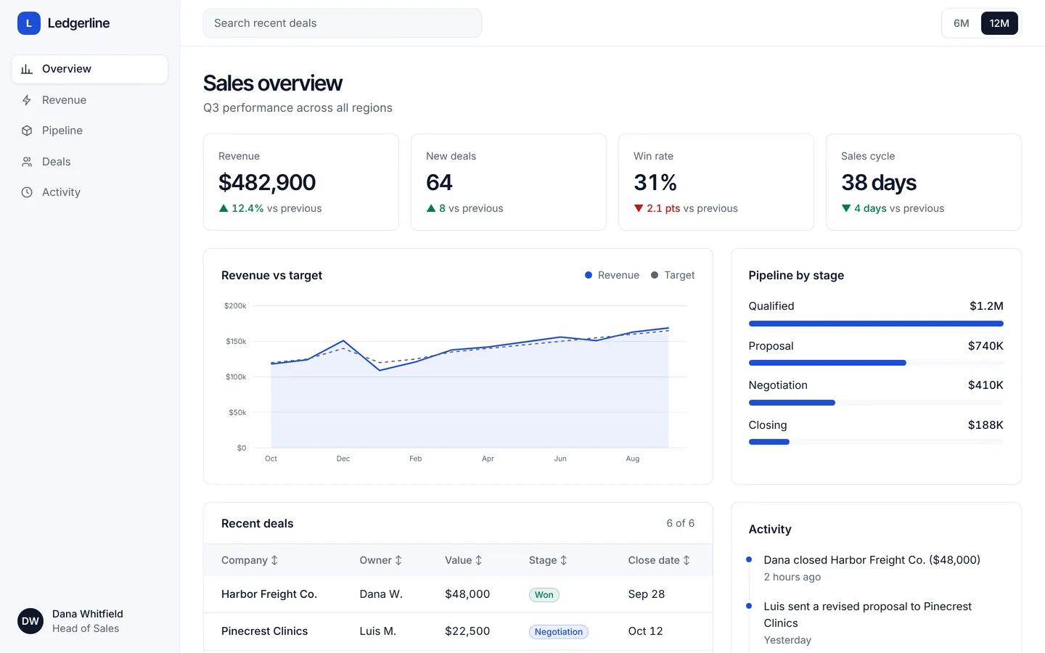Sort by Value column arrows
1045x653 pixels.
(x=478, y=560)
